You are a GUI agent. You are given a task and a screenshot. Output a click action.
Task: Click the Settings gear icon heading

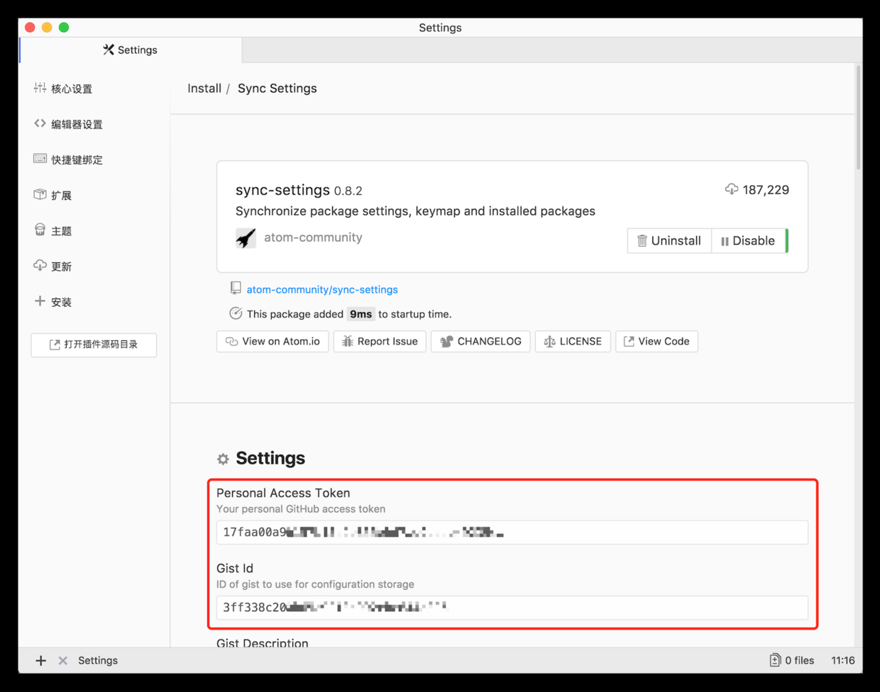pyautogui.click(x=223, y=459)
